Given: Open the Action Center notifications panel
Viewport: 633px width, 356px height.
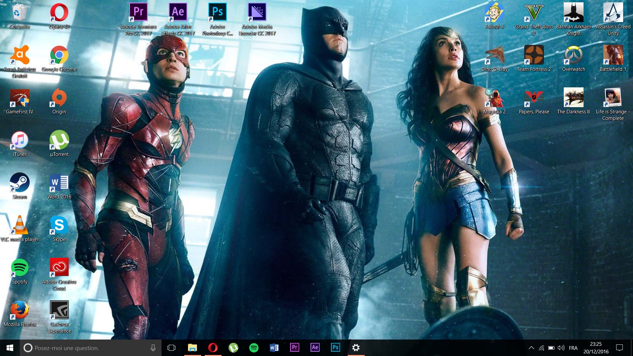Looking at the screenshot, I should click(x=619, y=348).
